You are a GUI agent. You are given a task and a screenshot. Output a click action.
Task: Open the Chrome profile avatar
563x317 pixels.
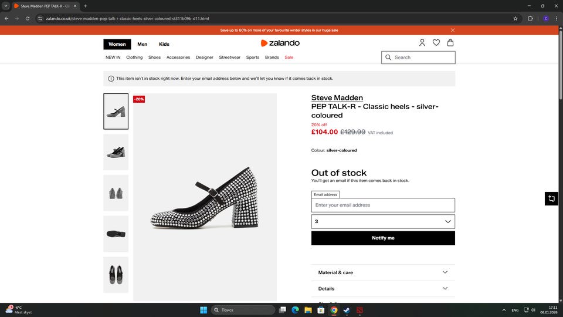[546, 18]
